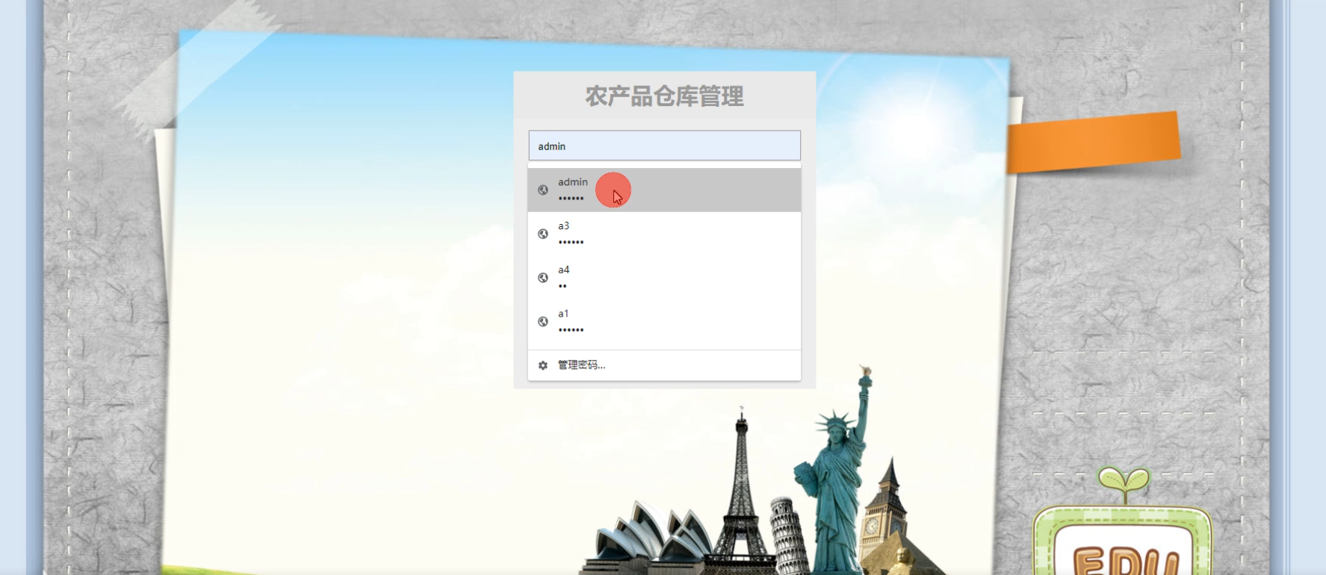The image size is (1326, 575).
Task: Pick the a4 saved login entry
Action: [664, 277]
